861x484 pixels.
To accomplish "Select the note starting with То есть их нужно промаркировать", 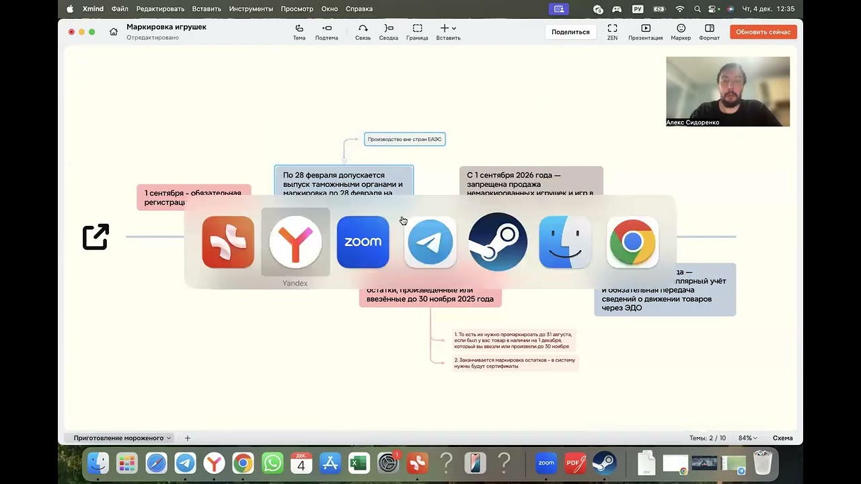I will pos(513,340).
